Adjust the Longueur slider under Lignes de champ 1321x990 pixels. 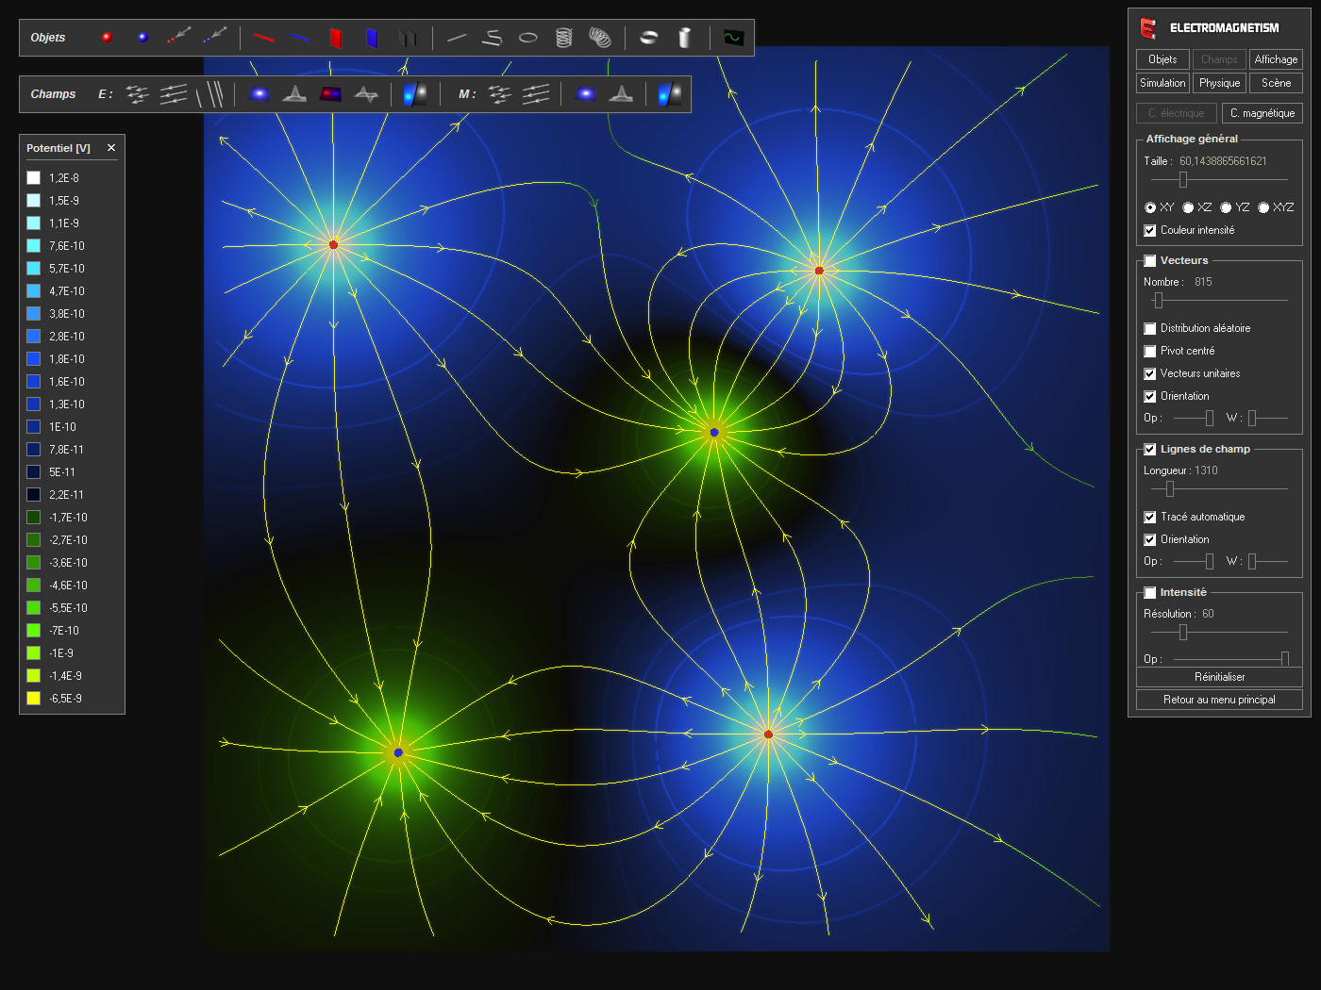[x=1170, y=489]
